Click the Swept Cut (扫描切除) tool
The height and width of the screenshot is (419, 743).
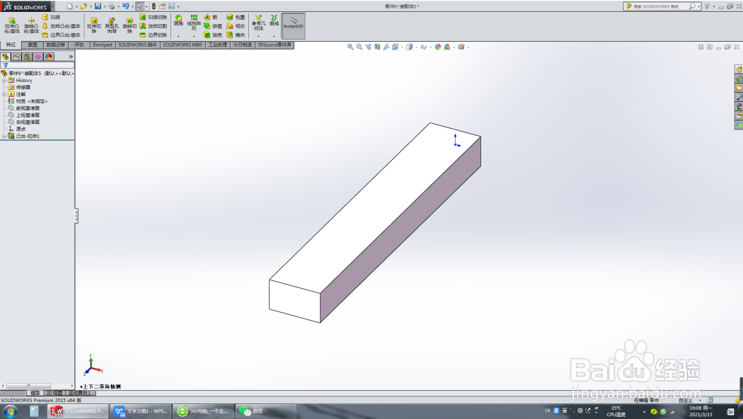153,17
